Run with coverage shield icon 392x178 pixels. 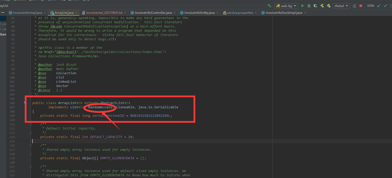pyautogui.click(x=315, y=6)
